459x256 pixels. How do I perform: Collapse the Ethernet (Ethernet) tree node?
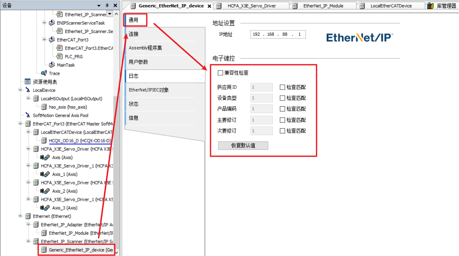[x=20, y=216]
